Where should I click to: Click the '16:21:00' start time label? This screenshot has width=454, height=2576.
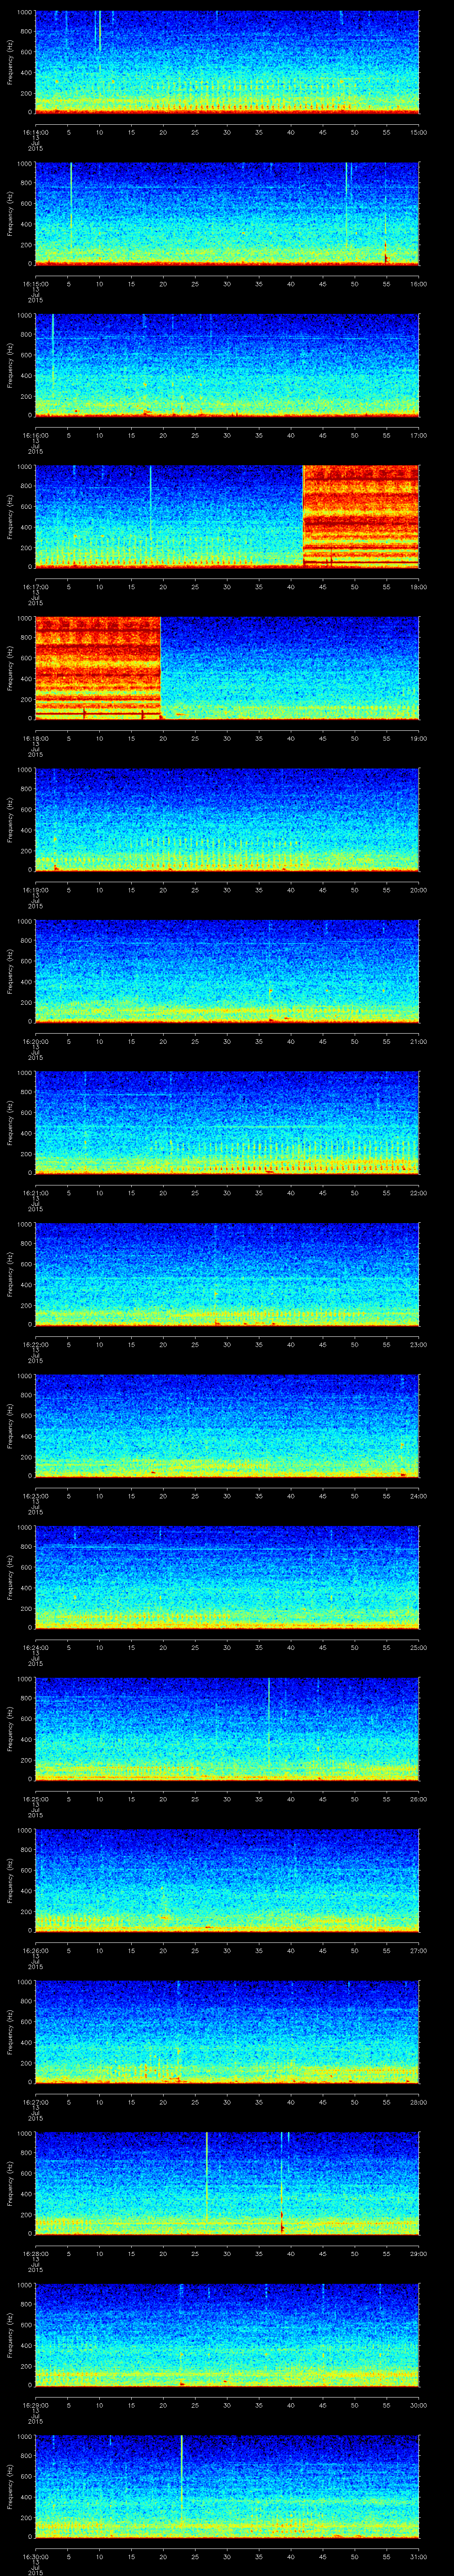pos(35,1193)
